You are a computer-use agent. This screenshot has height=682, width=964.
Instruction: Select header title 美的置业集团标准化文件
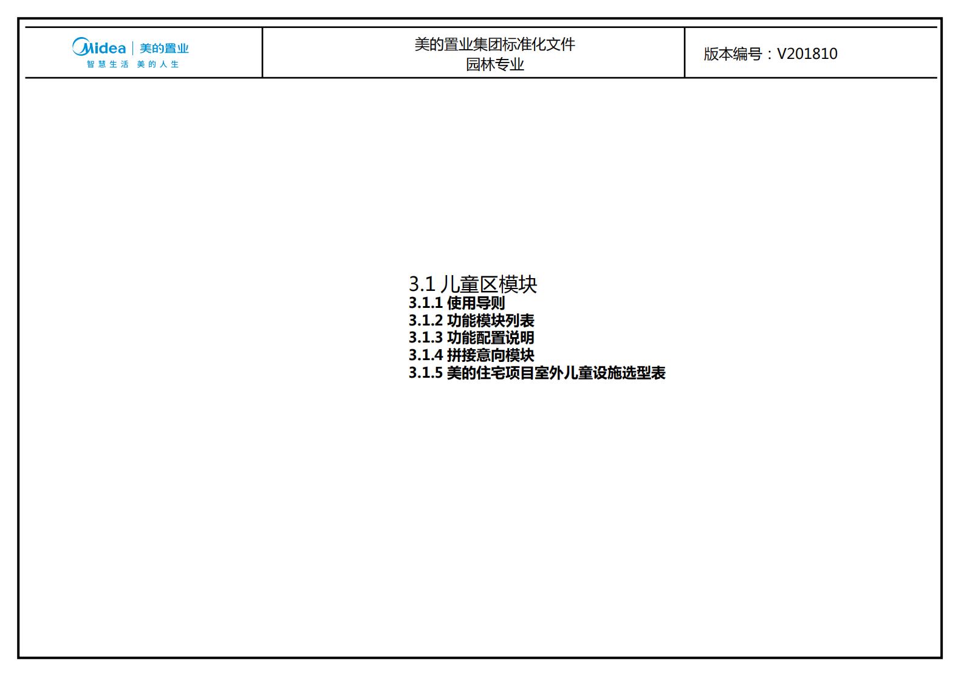(x=494, y=44)
